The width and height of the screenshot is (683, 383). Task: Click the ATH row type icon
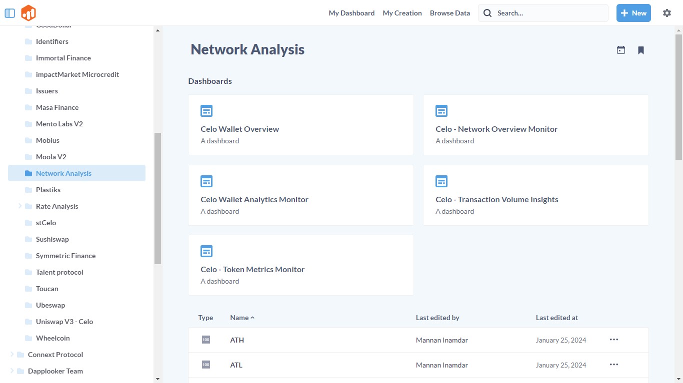point(206,340)
